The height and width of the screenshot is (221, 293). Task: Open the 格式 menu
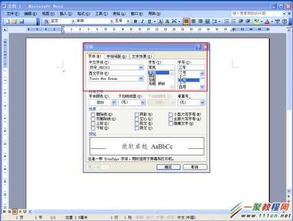tap(83, 13)
